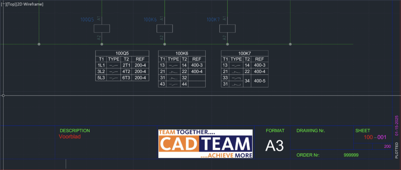Select the DRAWING Nr. label
This screenshot has height=170, width=401.
click(311, 130)
